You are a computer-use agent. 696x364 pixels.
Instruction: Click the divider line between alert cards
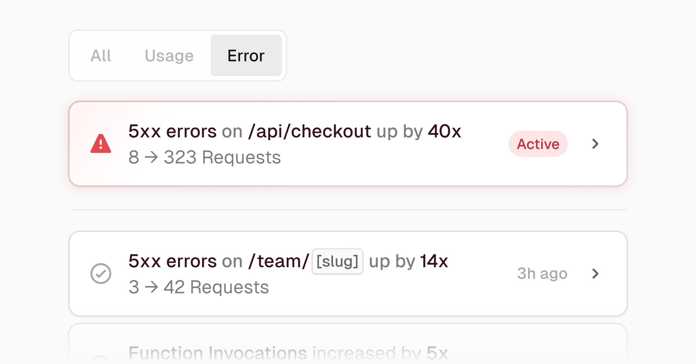pyautogui.click(x=349, y=210)
